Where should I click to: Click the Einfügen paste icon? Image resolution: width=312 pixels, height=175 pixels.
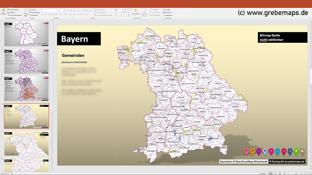[4, 11]
